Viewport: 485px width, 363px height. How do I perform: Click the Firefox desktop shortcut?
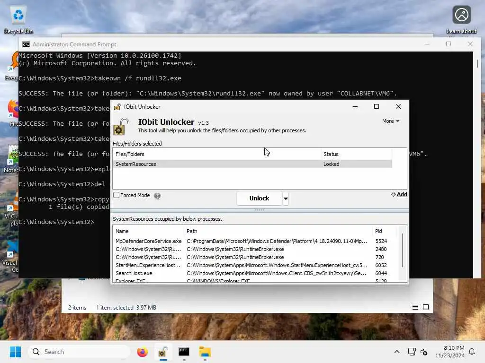12,113
